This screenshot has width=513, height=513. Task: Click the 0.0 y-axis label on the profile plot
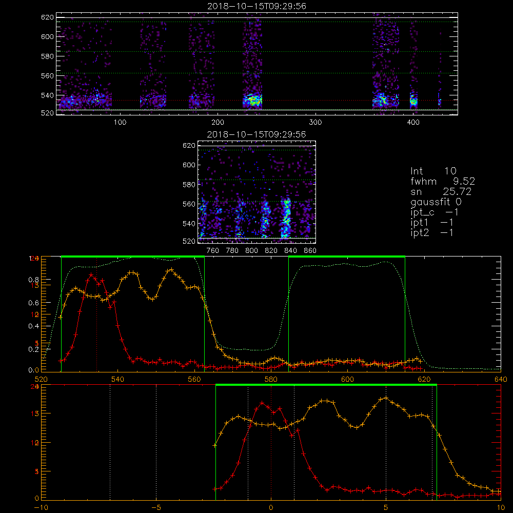click(x=34, y=370)
